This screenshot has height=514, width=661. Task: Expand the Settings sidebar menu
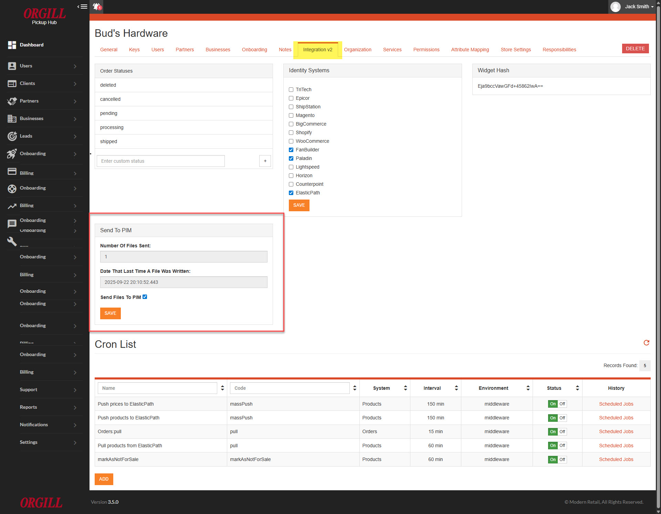coord(75,442)
